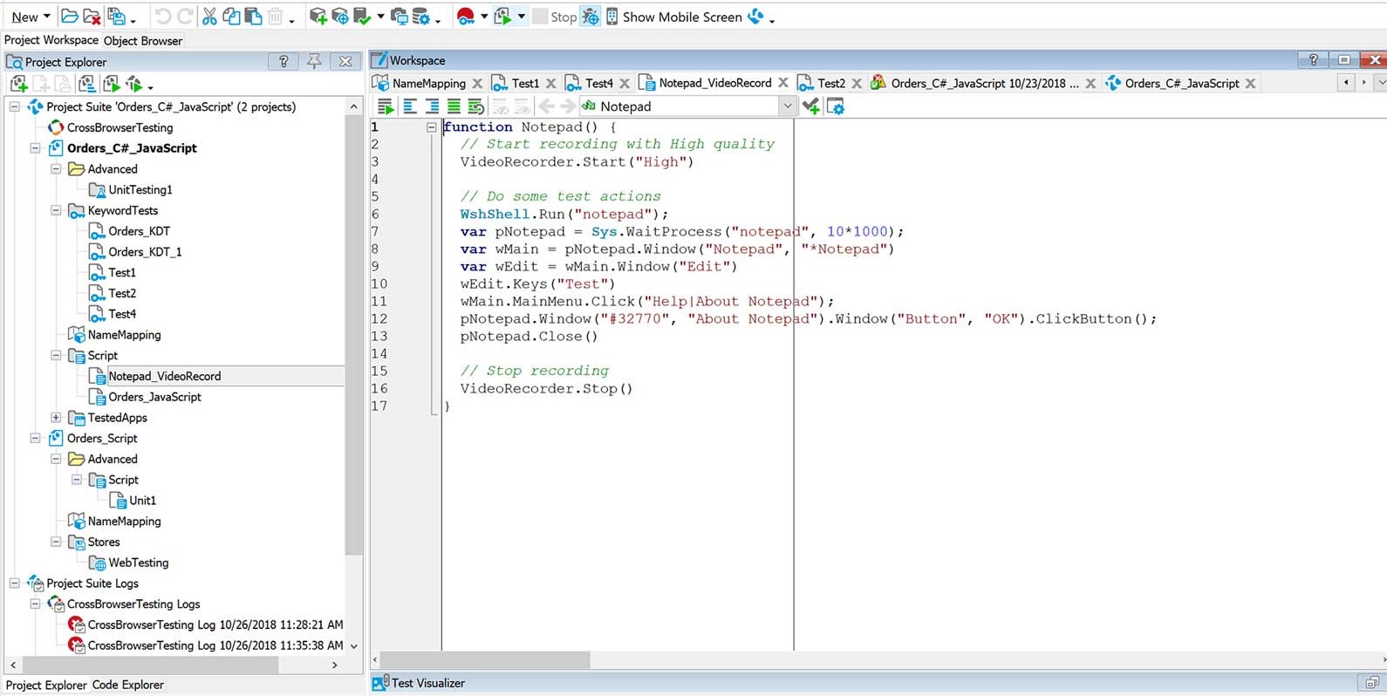
Task: Collapse the function Notepad code fold marker
Action: [431, 127]
